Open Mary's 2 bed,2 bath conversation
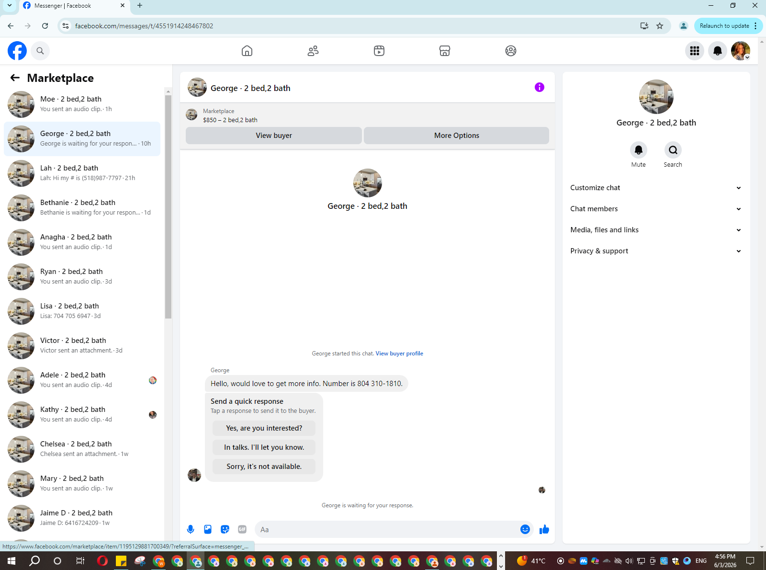This screenshot has height=570, width=766. tap(82, 484)
